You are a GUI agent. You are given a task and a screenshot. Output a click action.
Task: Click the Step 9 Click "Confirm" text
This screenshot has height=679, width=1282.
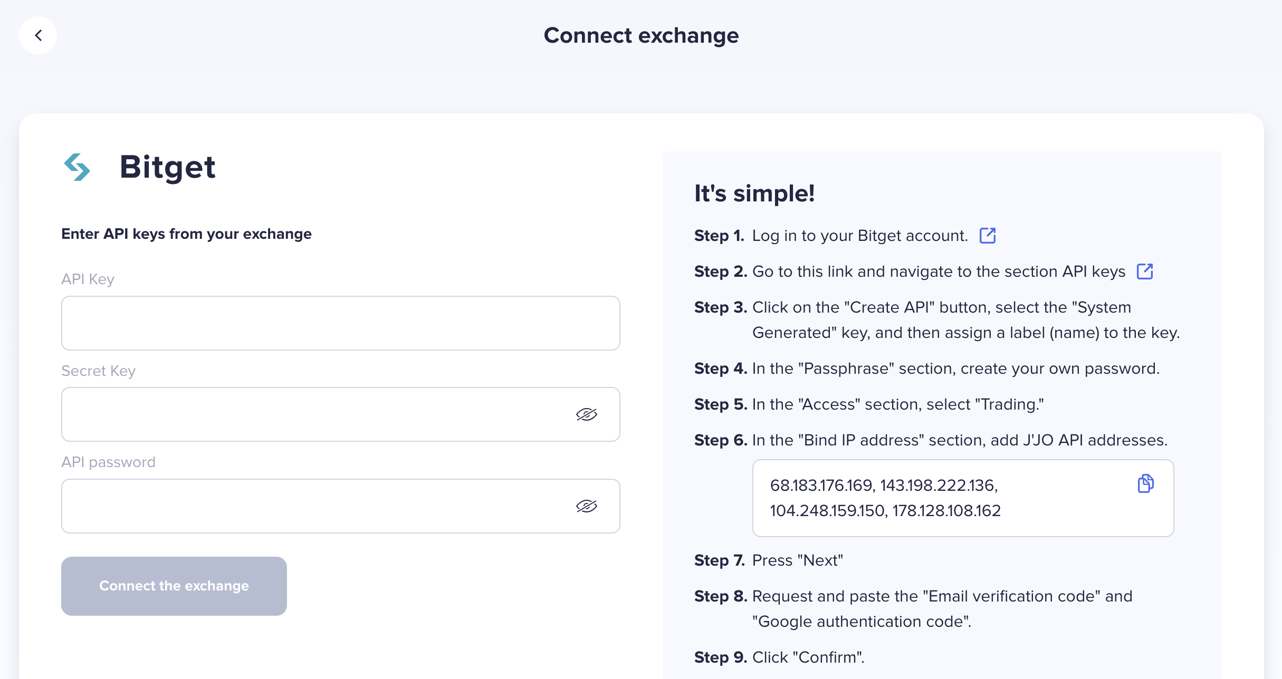808,657
